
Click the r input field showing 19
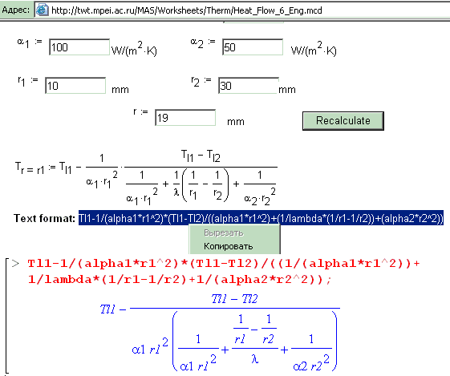pyautogui.click(x=185, y=118)
